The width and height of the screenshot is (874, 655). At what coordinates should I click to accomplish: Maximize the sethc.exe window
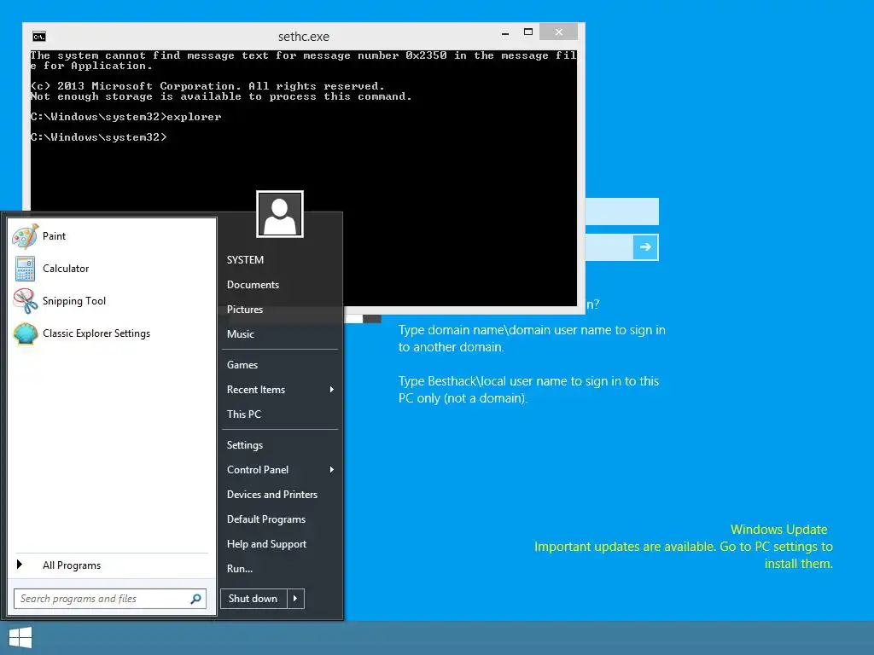tap(528, 32)
